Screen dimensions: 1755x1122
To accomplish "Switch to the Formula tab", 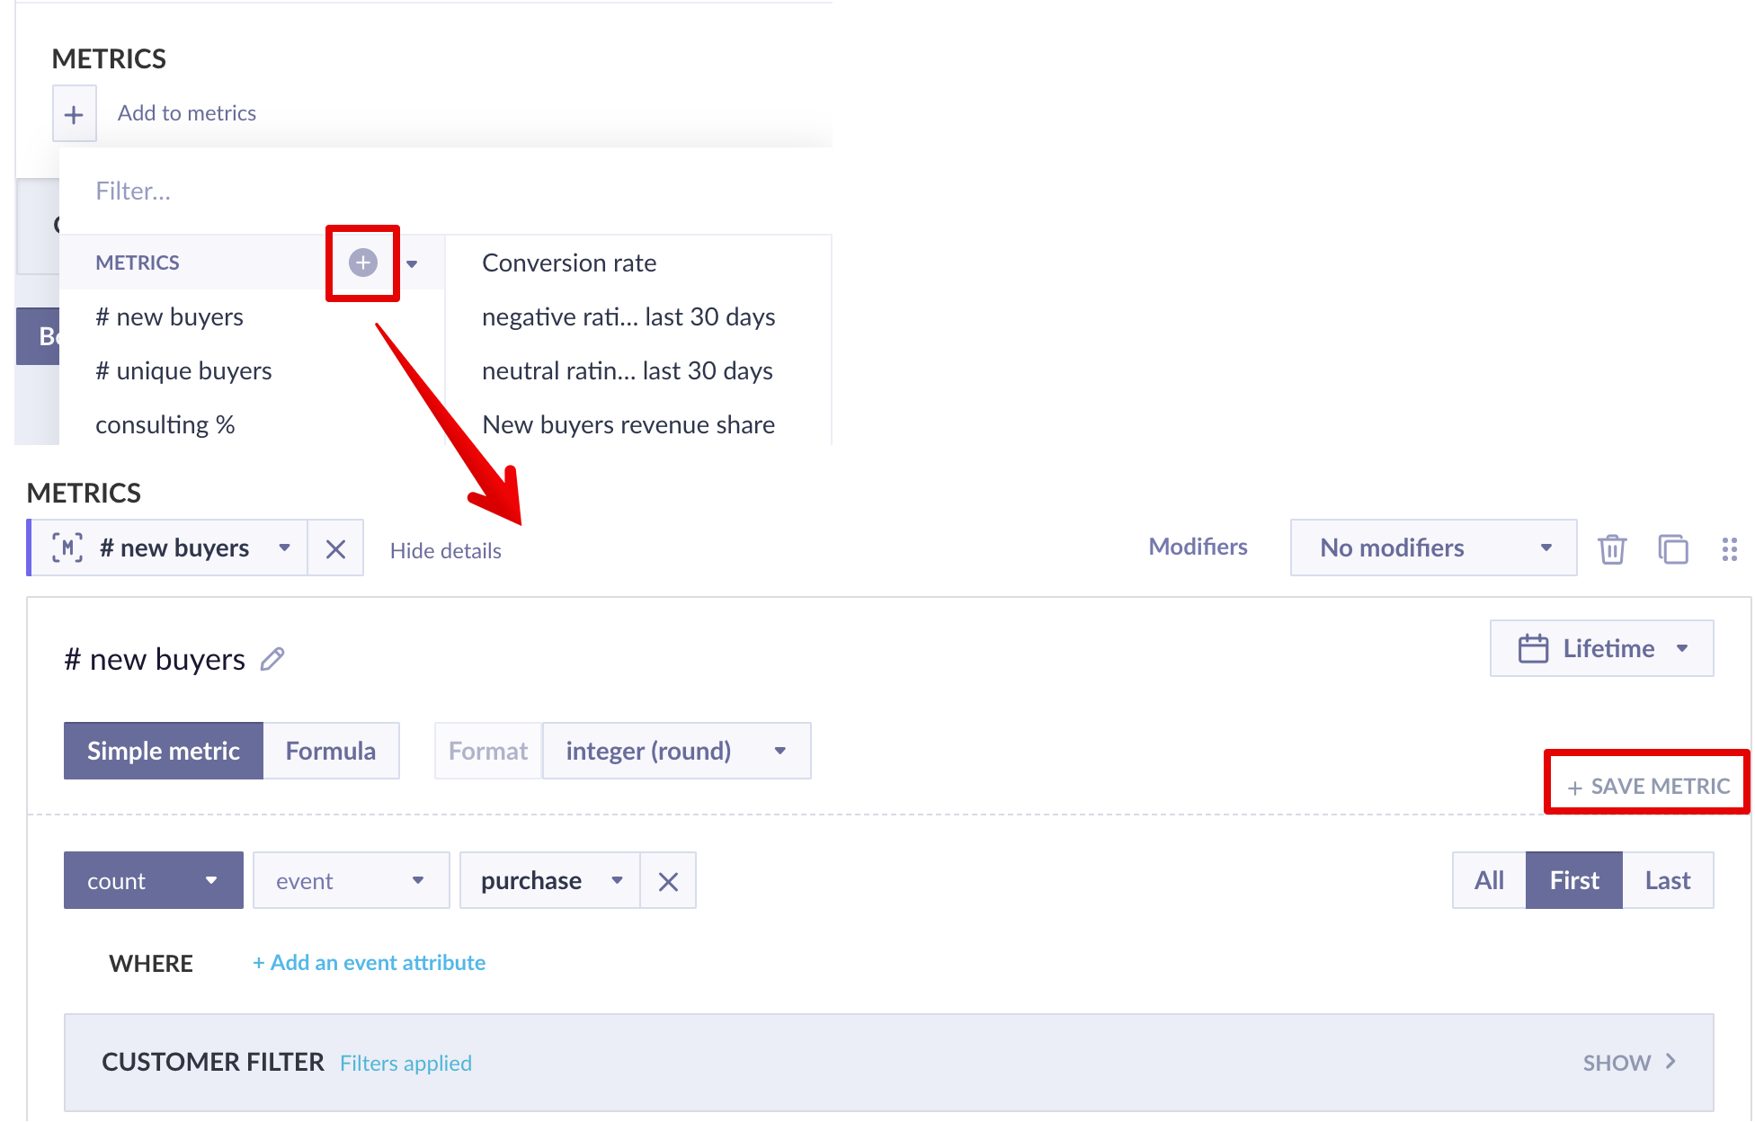I will (x=330, y=751).
